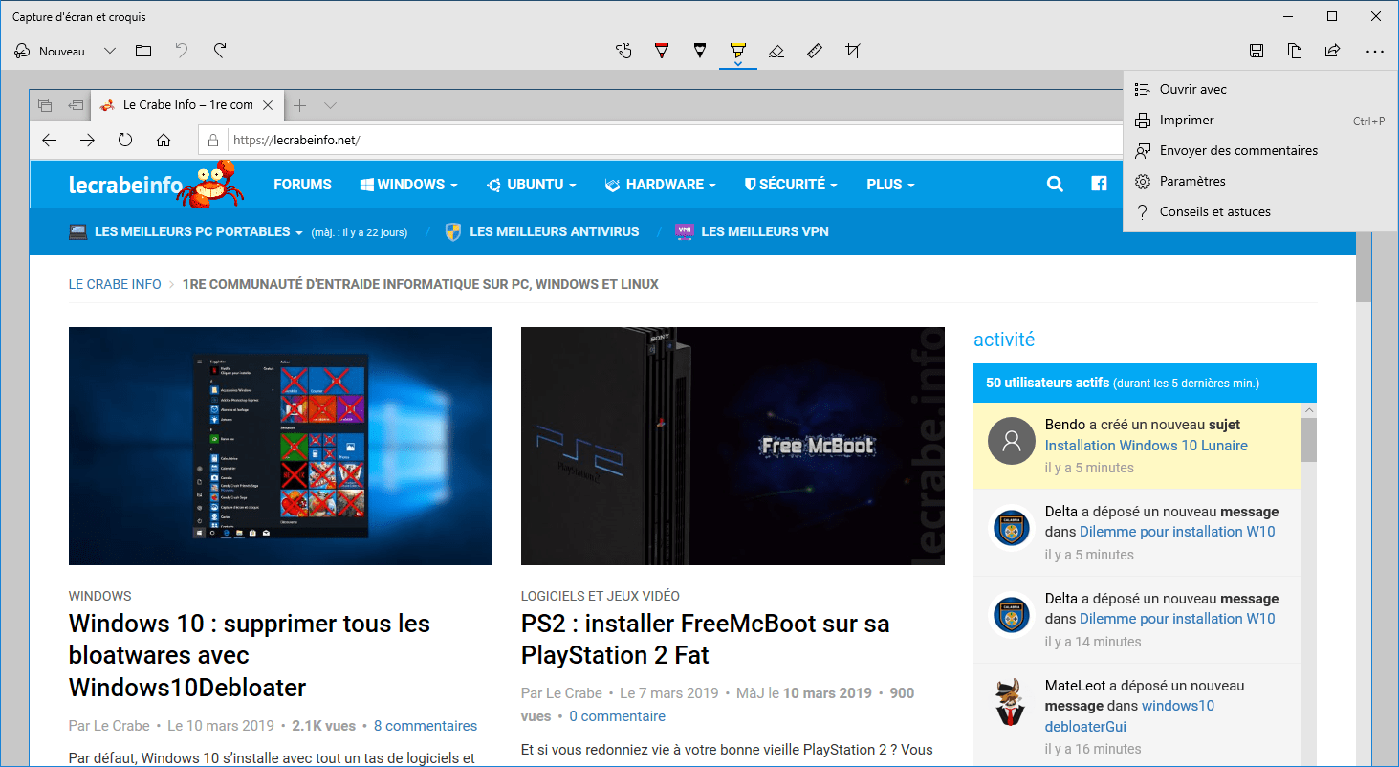
Task: Click the site search magnifier icon
Action: 1055,185
